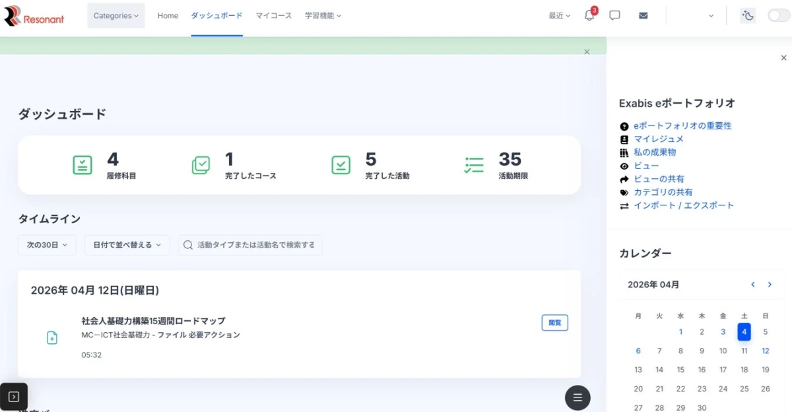
Task: Open the mail envelope icon
Action: coord(643,15)
